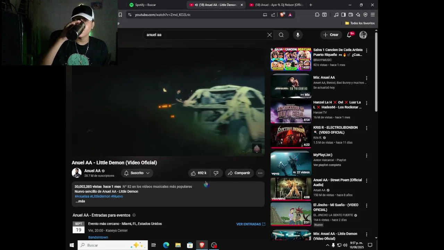The width and height of the screenshot is (444, 250).
Task: Open more actions beside Compartir
Action: point(260,173)
